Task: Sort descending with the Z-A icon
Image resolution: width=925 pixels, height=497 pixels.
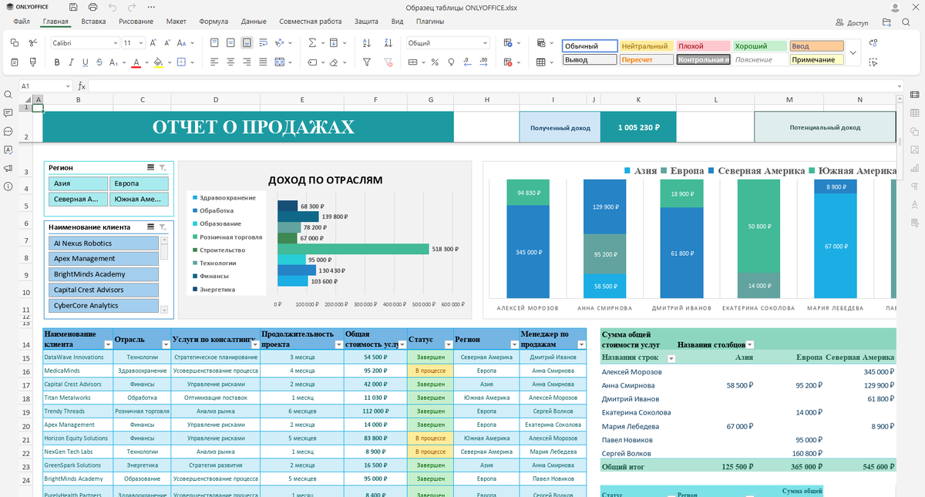Action: coord(388,42)
